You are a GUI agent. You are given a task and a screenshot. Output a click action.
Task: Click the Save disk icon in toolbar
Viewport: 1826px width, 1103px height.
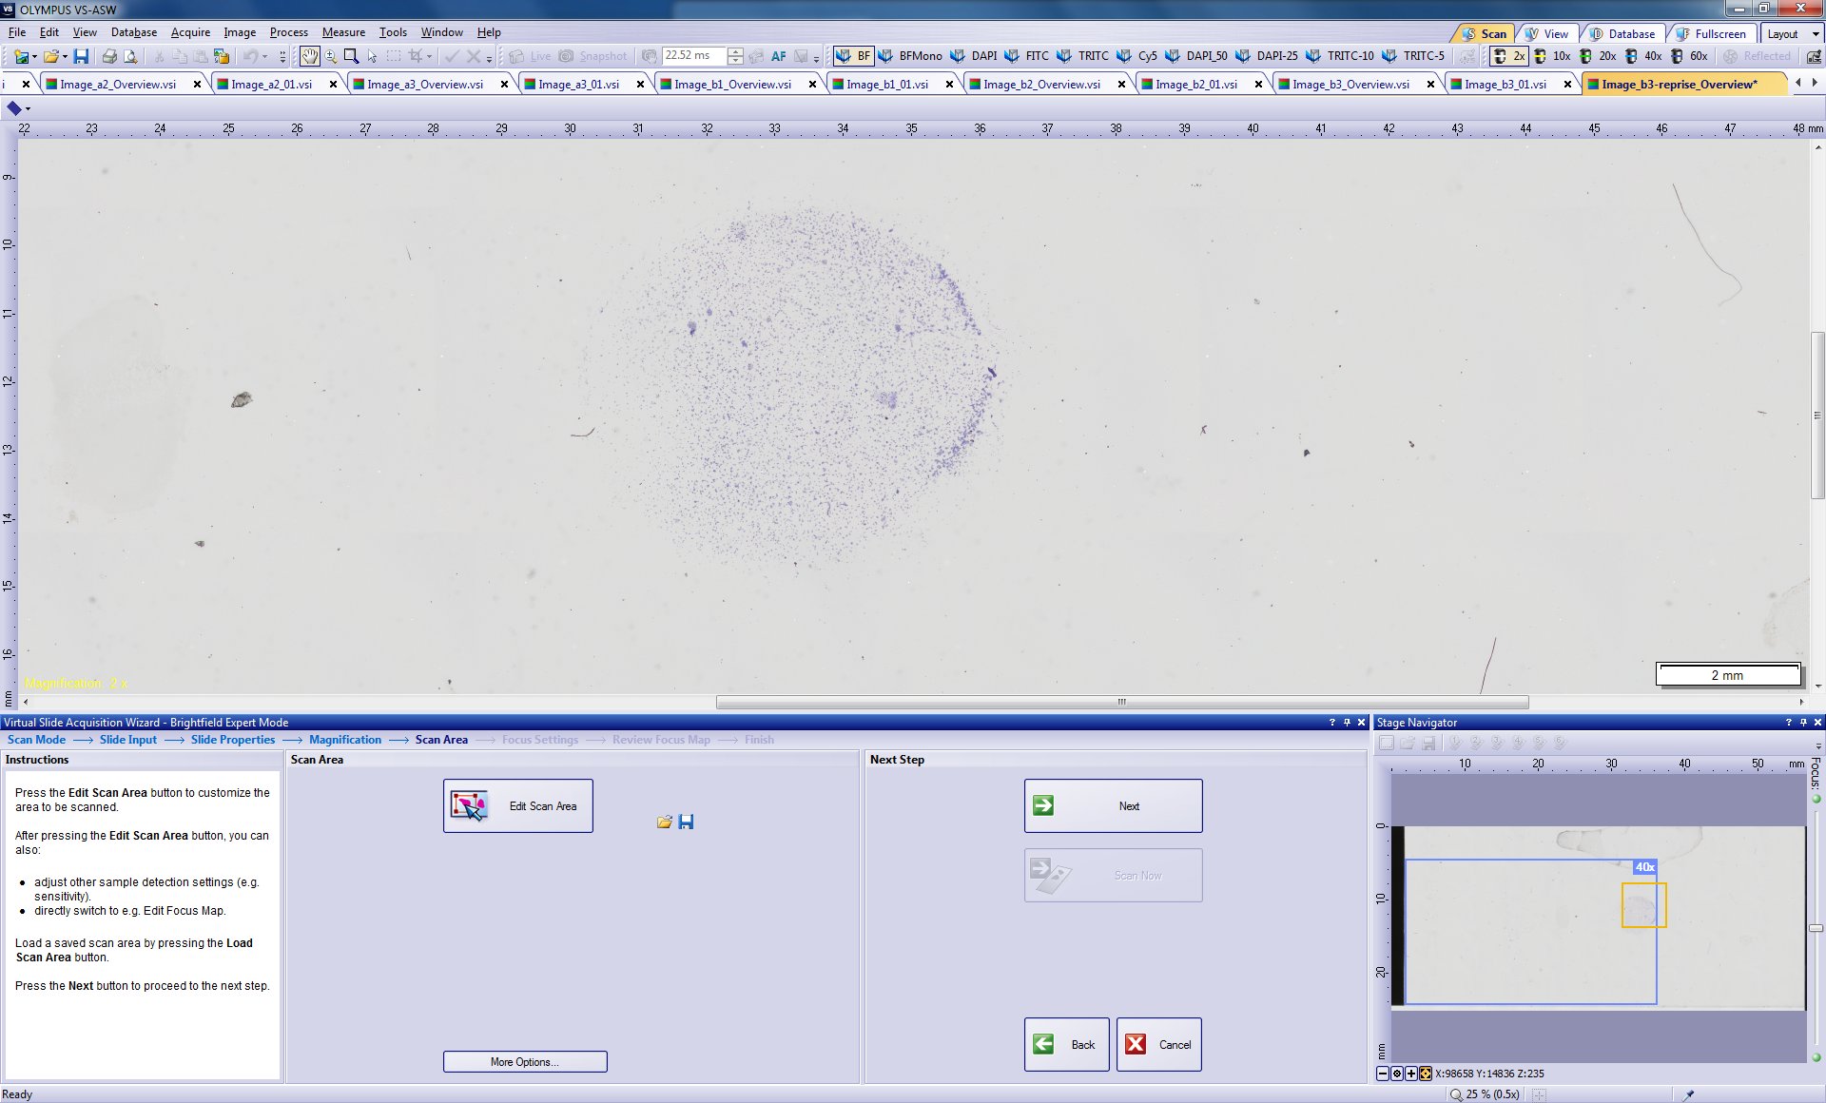point(81,56)
